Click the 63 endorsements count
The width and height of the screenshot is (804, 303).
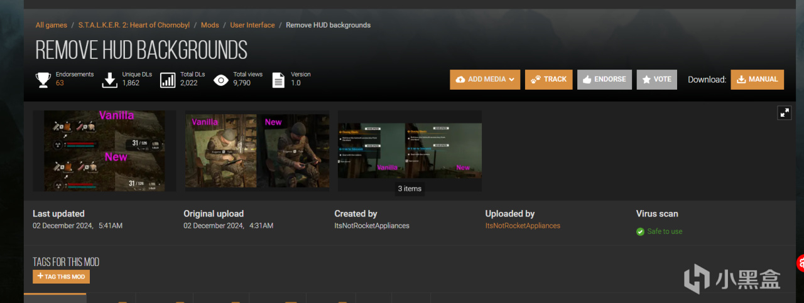60,83
